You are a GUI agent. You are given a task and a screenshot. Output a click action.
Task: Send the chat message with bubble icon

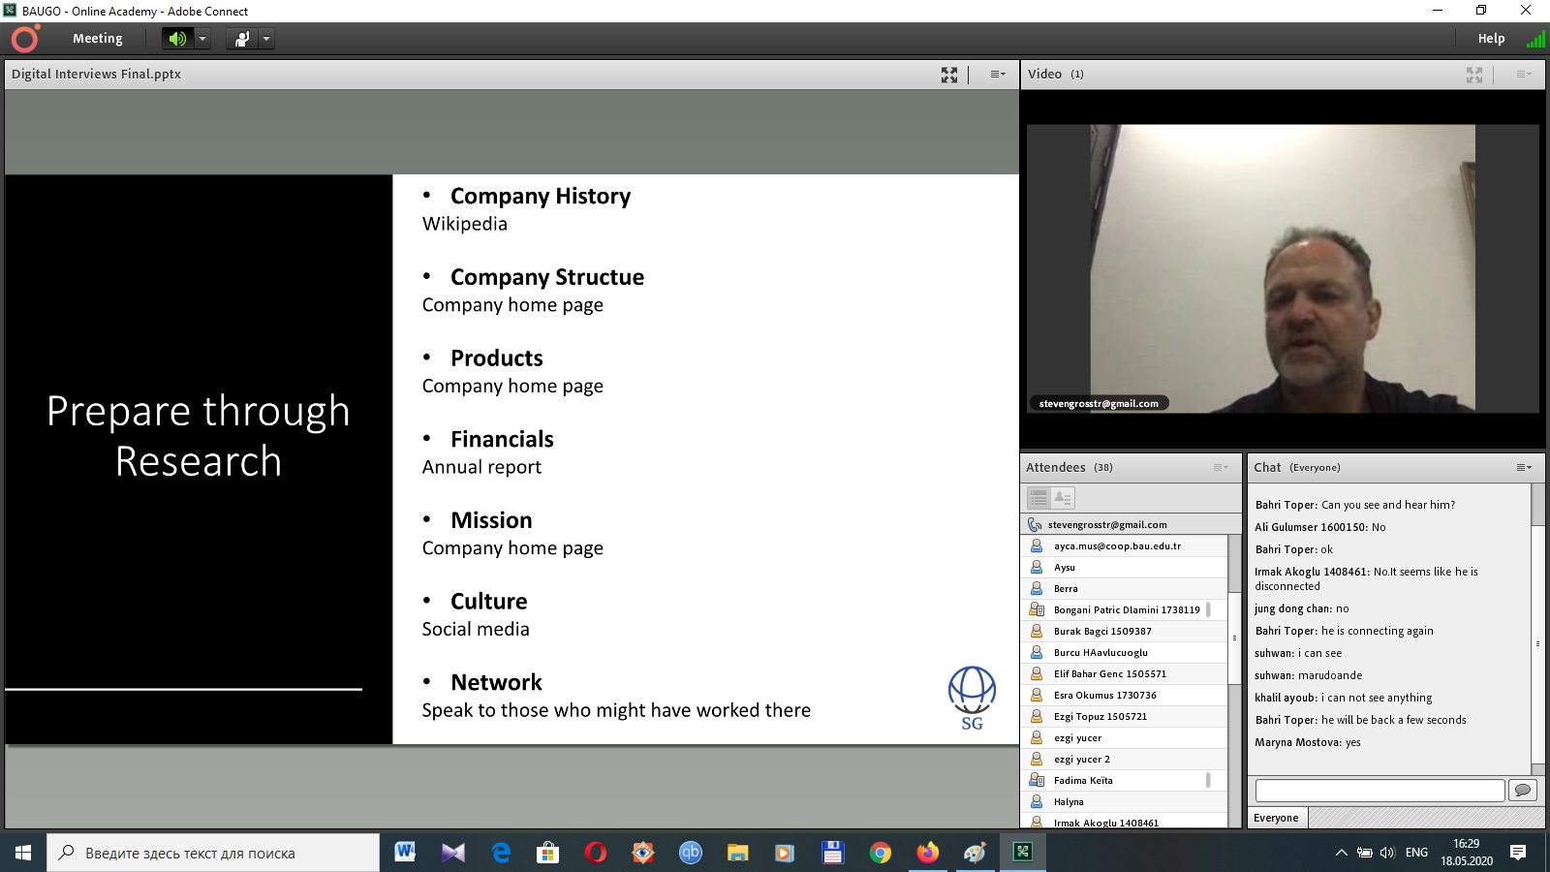pyautogui.click(x=1523, y=791)
